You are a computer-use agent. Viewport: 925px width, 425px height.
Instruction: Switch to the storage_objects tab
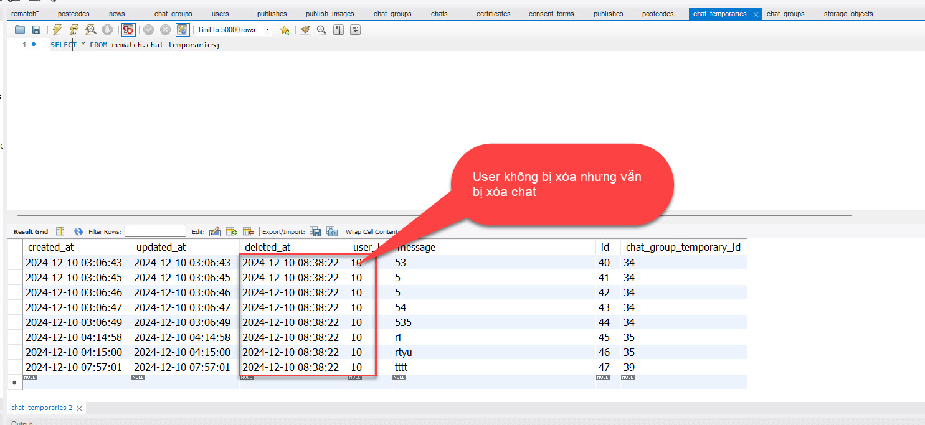pyautogui.click(x=848, y=14)
